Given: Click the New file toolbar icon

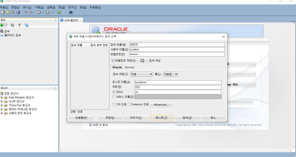Looking at the screenshot, I should point(3,12).
